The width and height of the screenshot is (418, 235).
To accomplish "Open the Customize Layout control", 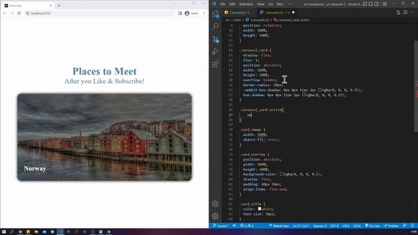I will coord(385,4).
